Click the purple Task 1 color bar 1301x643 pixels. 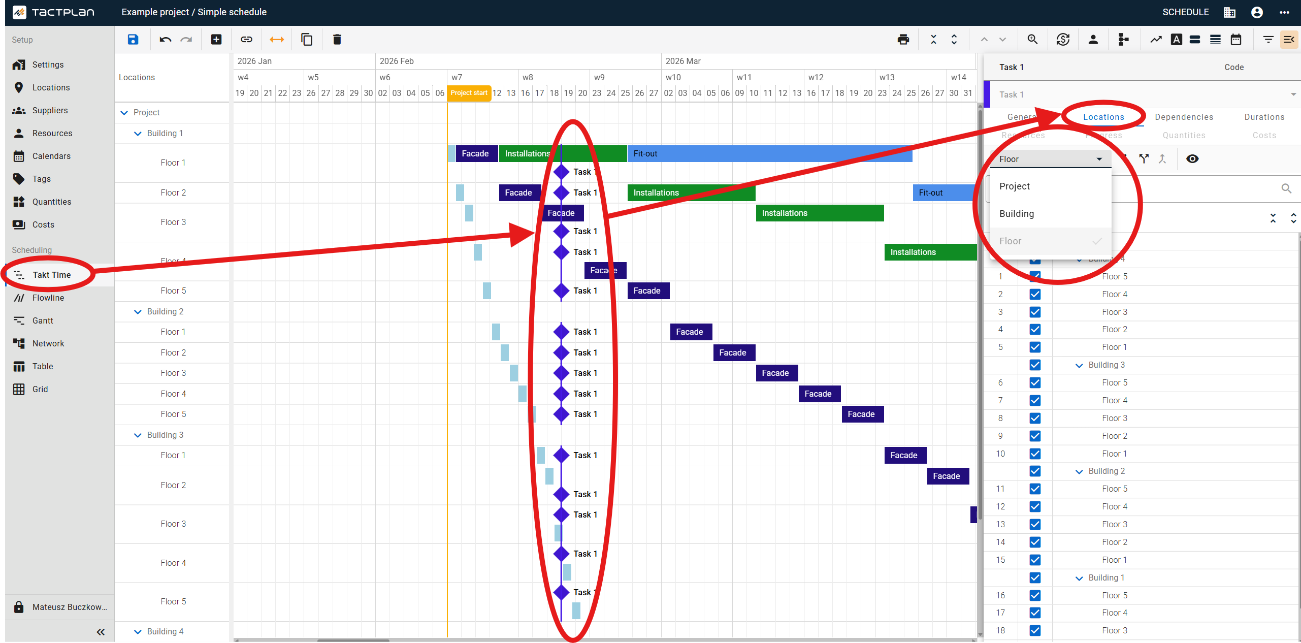(987, 94)
